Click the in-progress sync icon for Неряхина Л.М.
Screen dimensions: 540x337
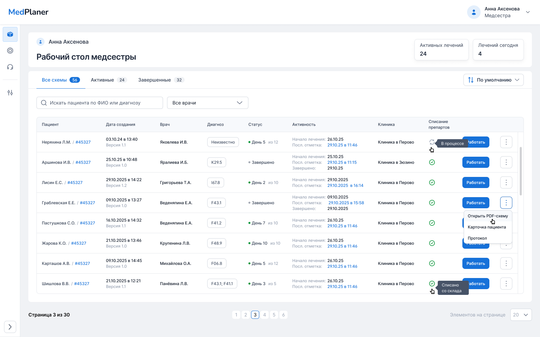[432, 142]
